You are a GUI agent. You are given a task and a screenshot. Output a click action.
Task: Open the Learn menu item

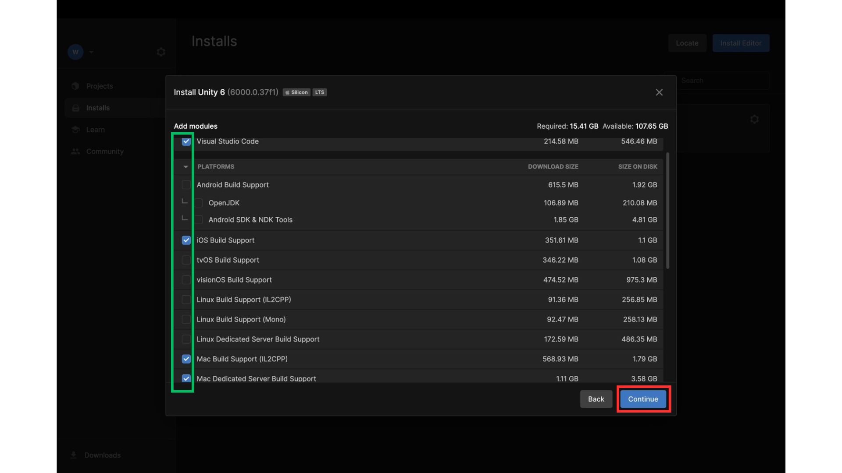(x=95, y=130)
